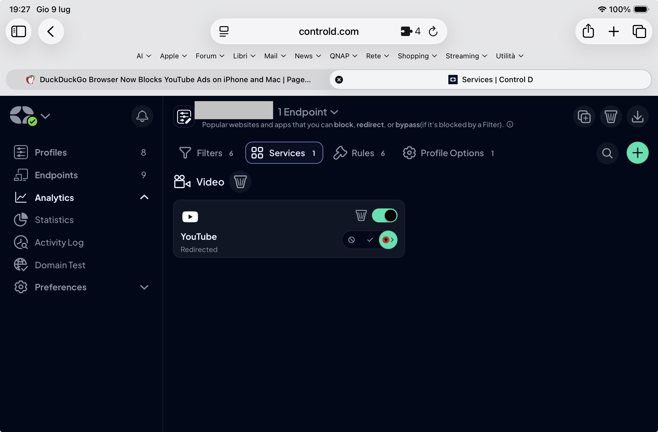
Task: Click the 'Redirected' status text
Action: (x=199, y=249)
